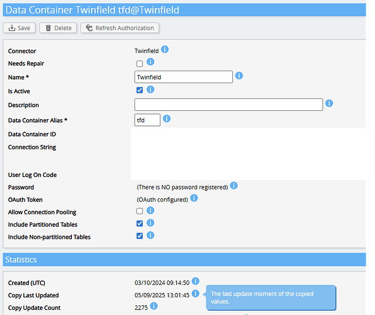Select the Copy Update Count value 2275
The width and height of the screenshot is (375, 315).
[141, 307]
